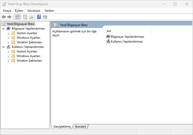Click the Yerel Grup İlkesi Düzenleyicisi title icon

point(4,4)
